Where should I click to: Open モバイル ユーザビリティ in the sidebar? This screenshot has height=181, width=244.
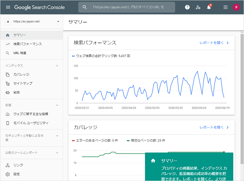tap(32, 123)
